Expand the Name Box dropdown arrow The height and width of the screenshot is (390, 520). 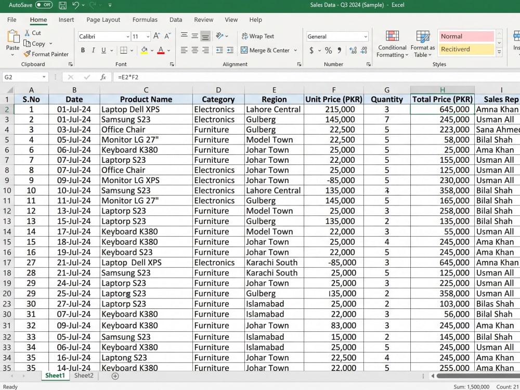44,77
